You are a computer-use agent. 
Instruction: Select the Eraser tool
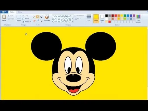[x=34, y=21]
